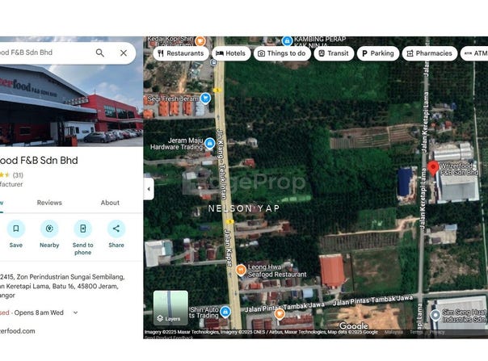The image size is (488, 361).
Task: Click the Segi Fresh Jeram shopping marker
Action: [x=205, y=98]
